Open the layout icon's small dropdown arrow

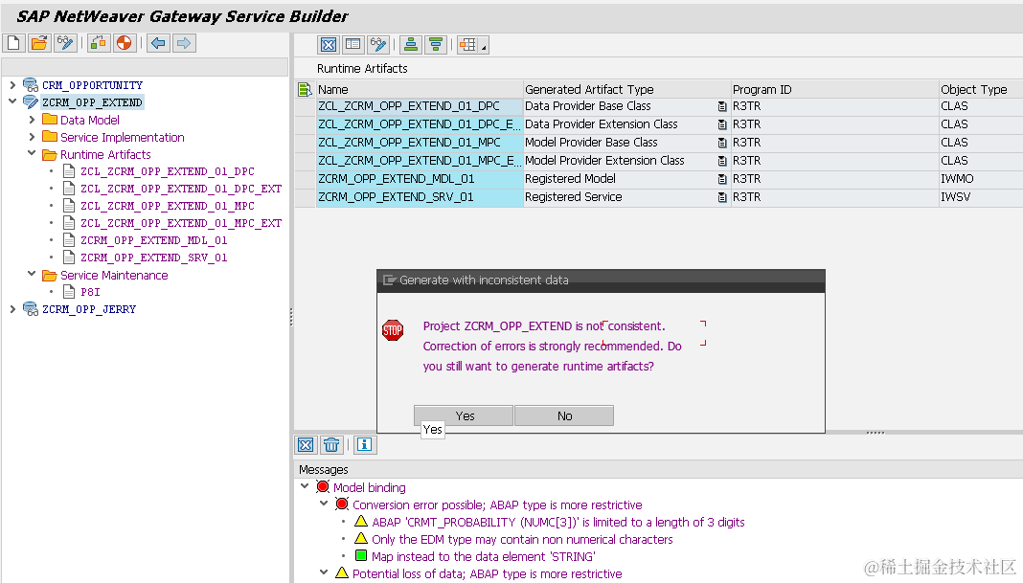484,47
